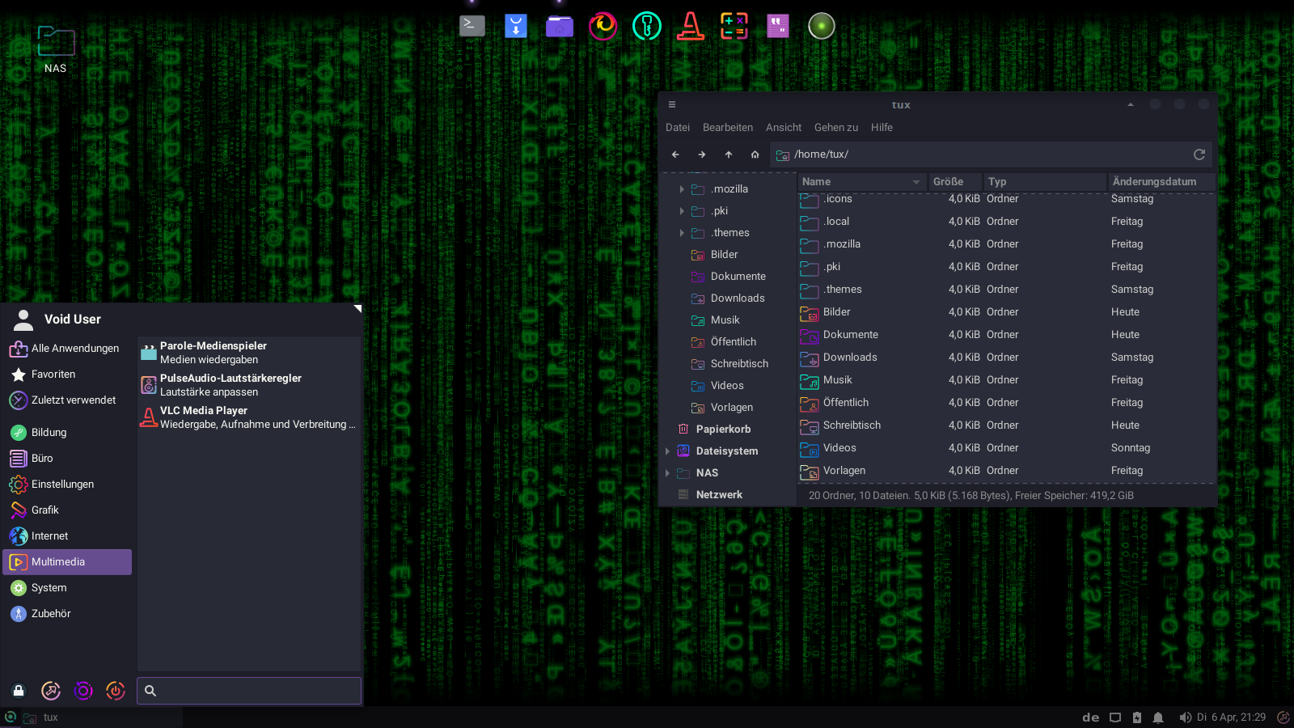The height and width of the screenshot is (728, 1294).
Task: Expand the .pki tree node
Action: pos(682,211)
